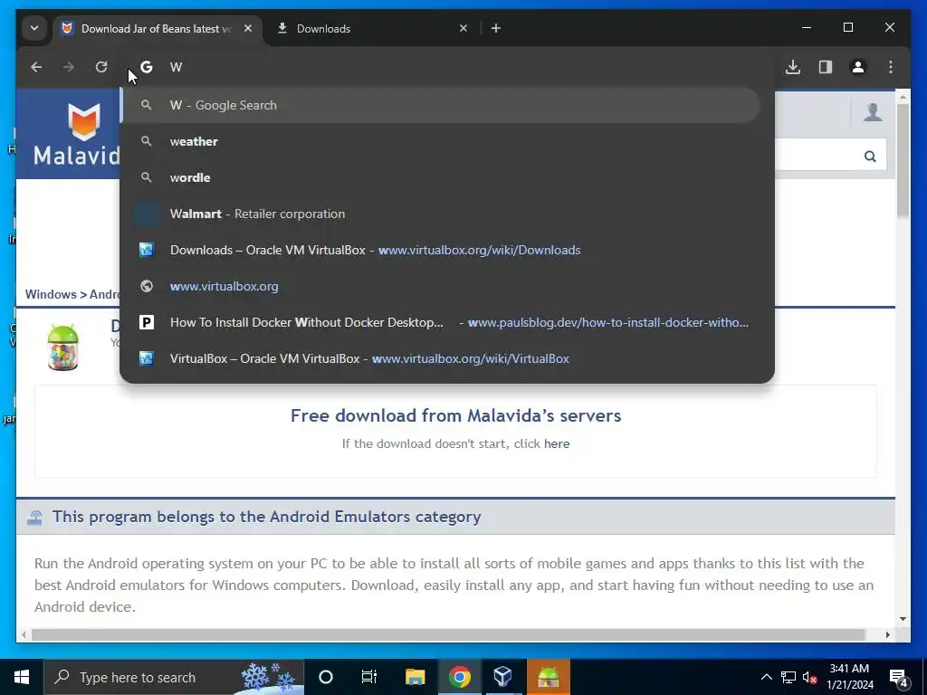Screen dimensions: 927x695
Task: Click the Chrome taskbar icon
Action: [x=459, y=677]
